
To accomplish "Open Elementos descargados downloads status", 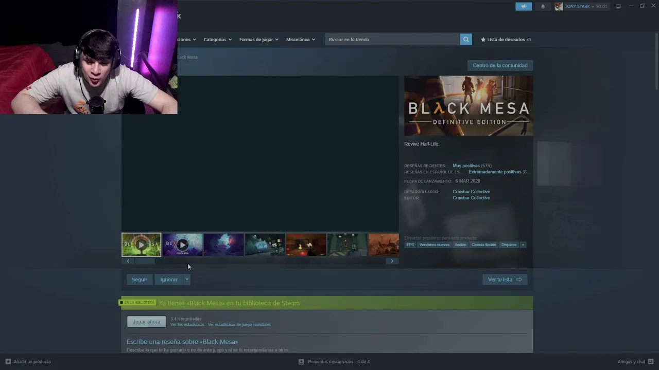I will pyautogui.click(x=334, y=361).
